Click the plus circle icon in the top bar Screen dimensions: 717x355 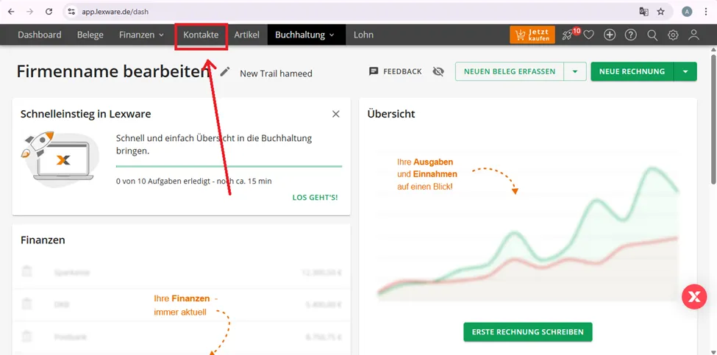coord(610,35)
